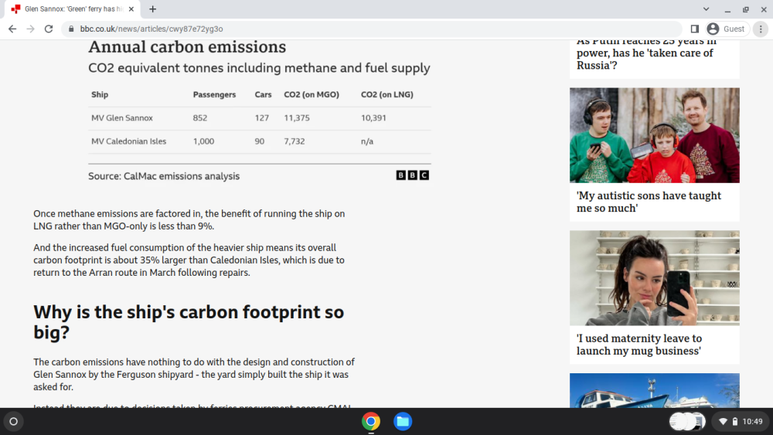Open 'I used maternity leave to launch my mug business'

coord(639,345)
